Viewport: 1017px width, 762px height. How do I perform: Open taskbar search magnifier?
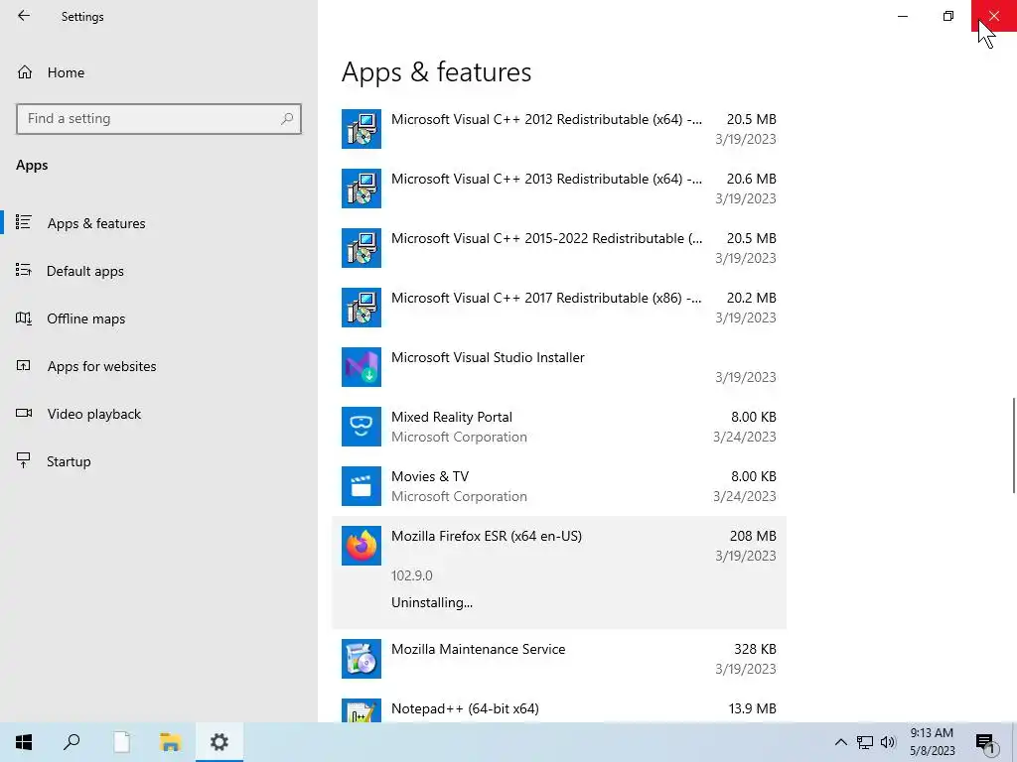(72, 742)
